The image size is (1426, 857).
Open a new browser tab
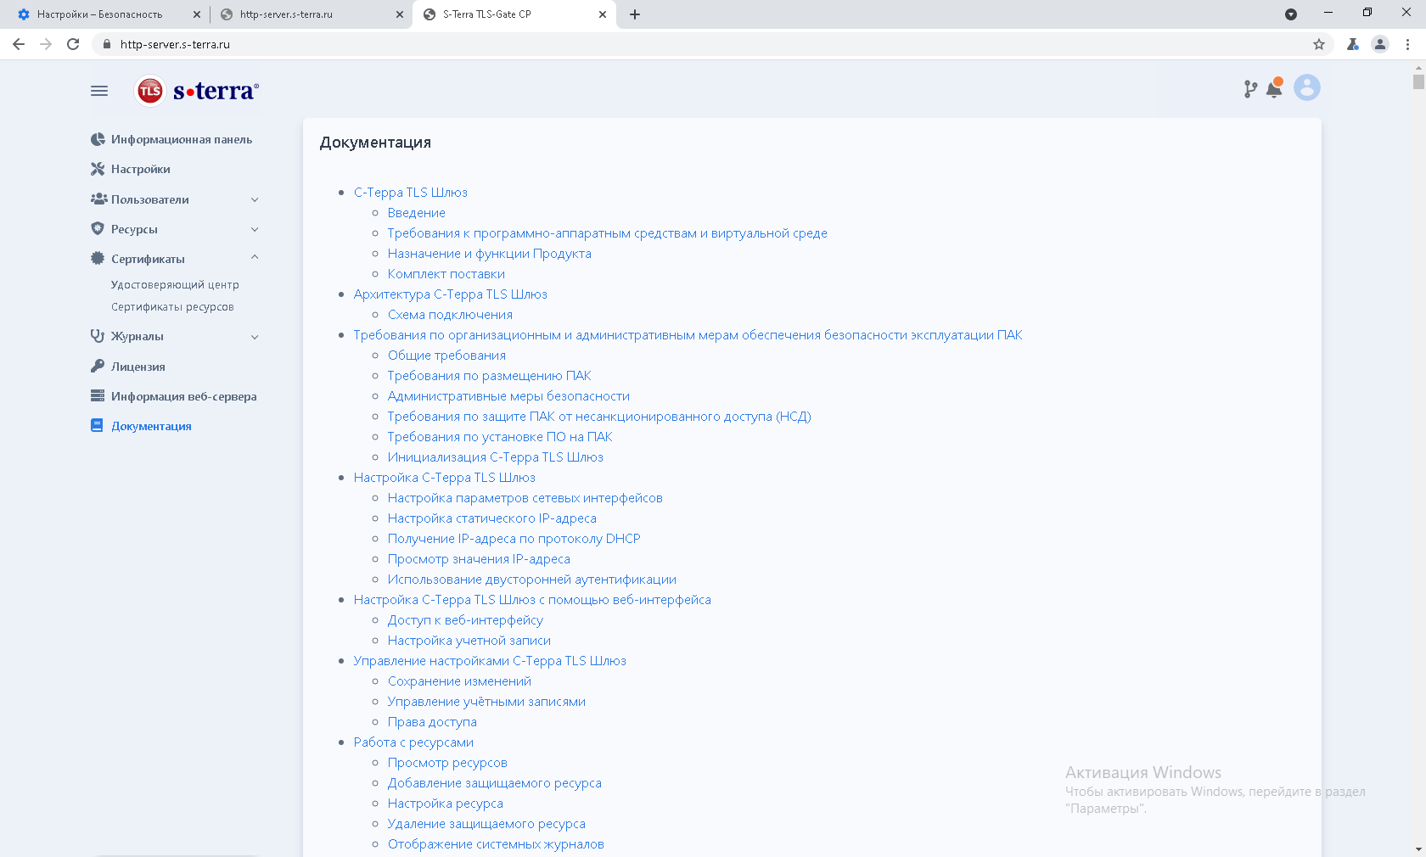click(635, 14)
